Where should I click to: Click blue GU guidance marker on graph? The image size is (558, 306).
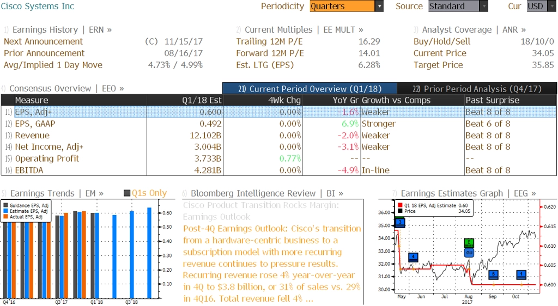[469, 252]
